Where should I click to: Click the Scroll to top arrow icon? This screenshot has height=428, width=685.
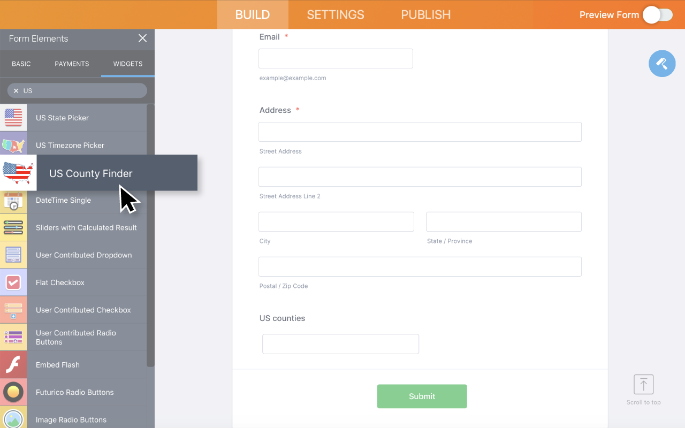click(644, 384)
